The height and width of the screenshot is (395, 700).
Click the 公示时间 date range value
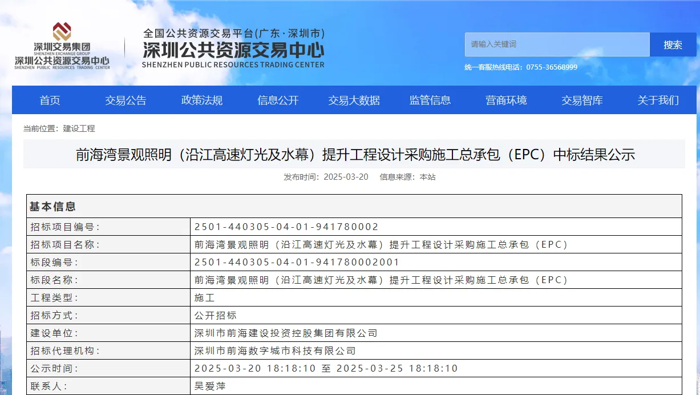(326, 368)
